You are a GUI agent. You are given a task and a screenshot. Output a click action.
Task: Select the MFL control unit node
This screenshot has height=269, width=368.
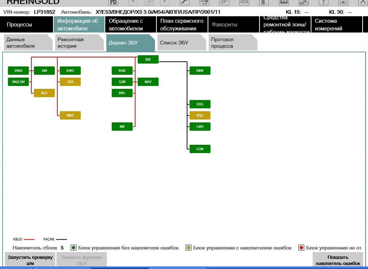tap(122, 93)
